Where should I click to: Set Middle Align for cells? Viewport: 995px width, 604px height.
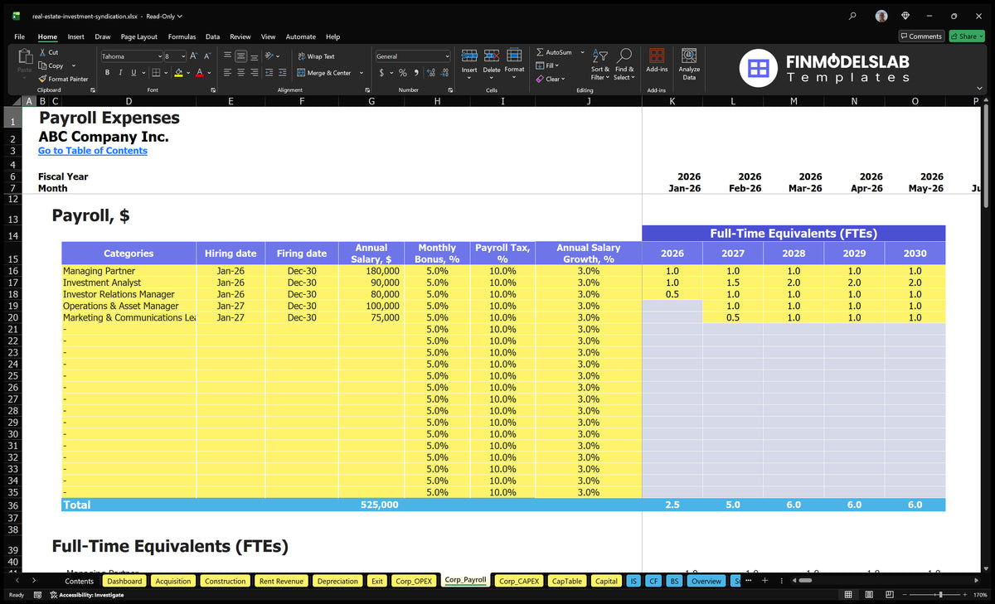240,56
